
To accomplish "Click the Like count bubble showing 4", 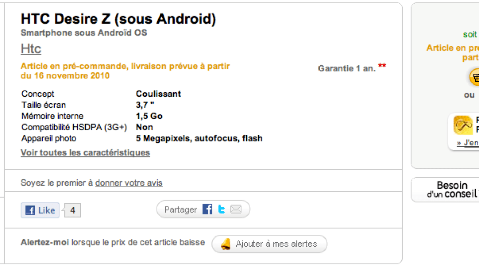I will (x=72, y=210).
